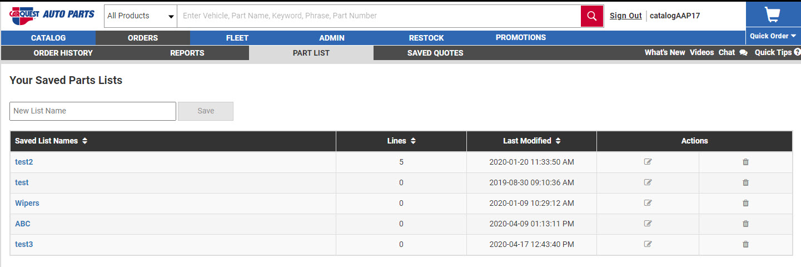
Task: Open the test3 saved list
Action: pyautogui.click(x=24, y=244)
